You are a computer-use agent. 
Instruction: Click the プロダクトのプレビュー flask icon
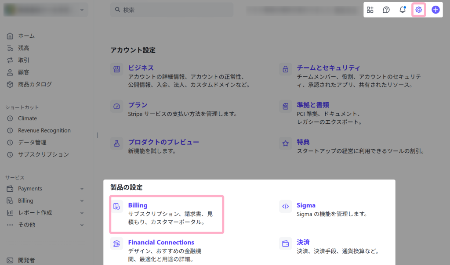[x=116, y=143]
